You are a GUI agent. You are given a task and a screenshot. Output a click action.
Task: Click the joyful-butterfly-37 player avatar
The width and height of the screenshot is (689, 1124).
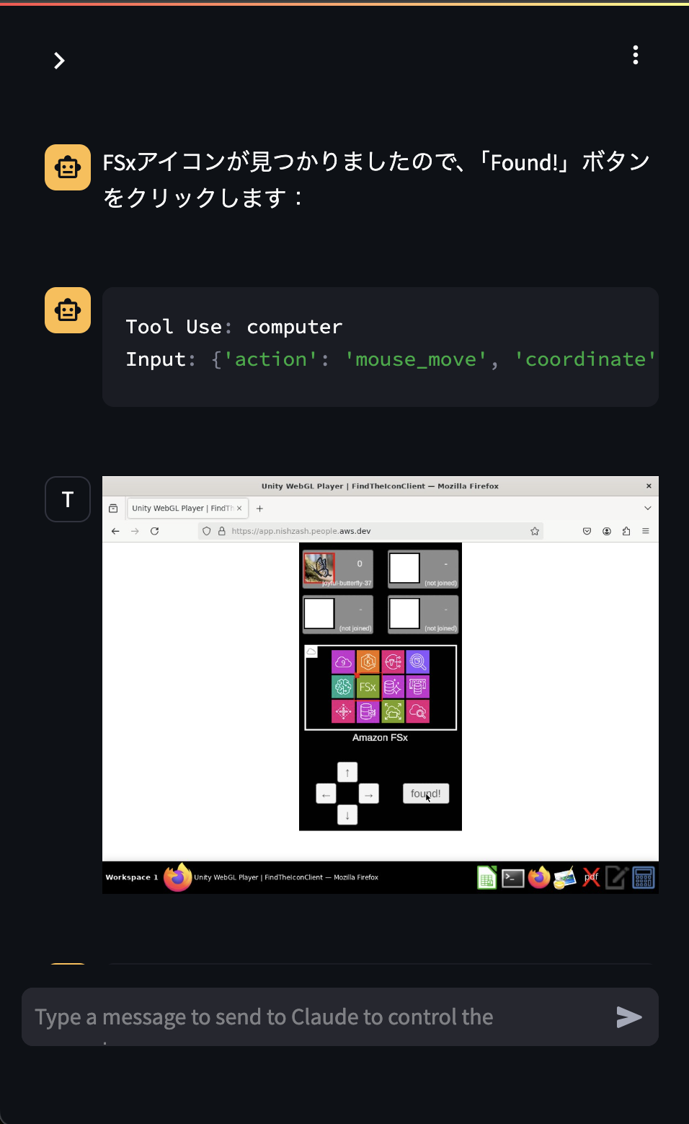[319, 568]
